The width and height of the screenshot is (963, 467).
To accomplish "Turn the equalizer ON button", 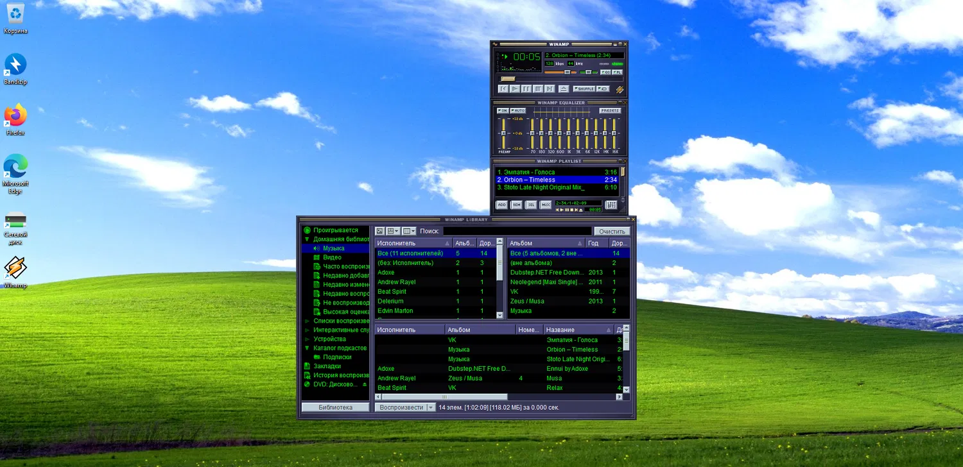I will pos(503,111).
